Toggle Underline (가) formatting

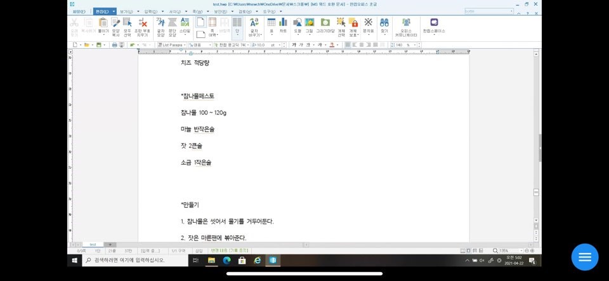click(x=308, y=45)
